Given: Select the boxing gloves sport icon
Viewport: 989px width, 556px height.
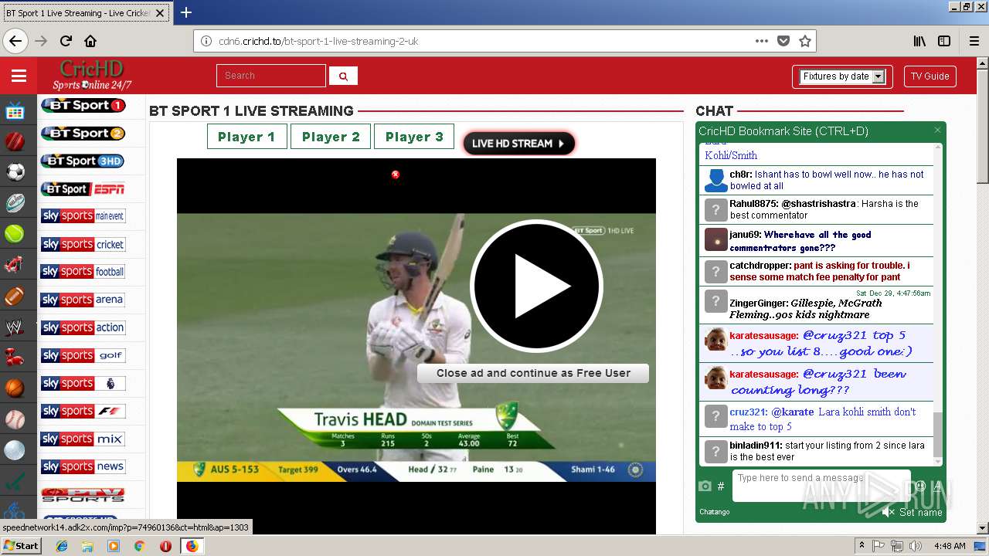Looking at the screenshot, I should [x=15, y=358].
